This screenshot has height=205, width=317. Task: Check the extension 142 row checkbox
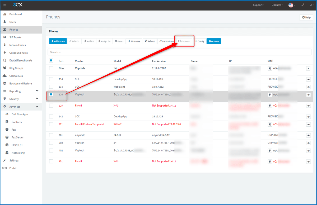pos(51,116)
